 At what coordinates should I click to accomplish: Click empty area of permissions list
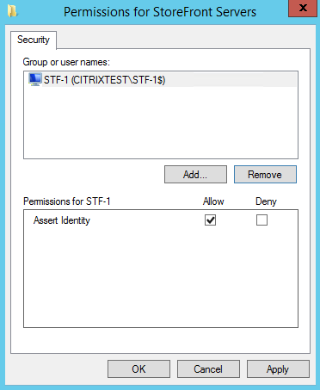pyautogui.click(x=161, y=277)
